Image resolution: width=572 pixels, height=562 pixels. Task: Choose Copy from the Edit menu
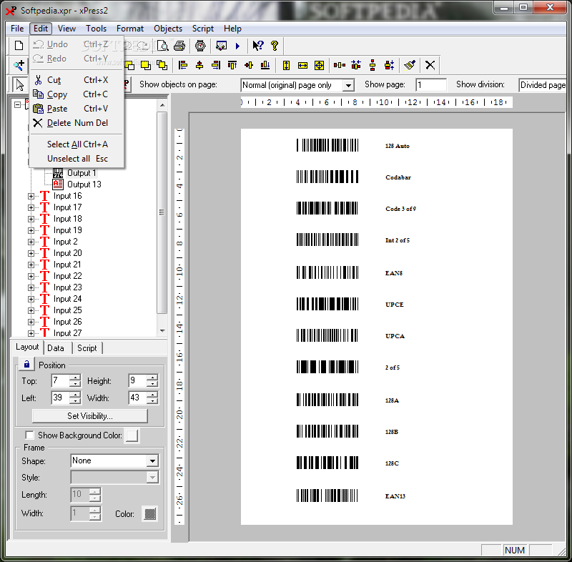pyautogui.click(x=77, y=94)
